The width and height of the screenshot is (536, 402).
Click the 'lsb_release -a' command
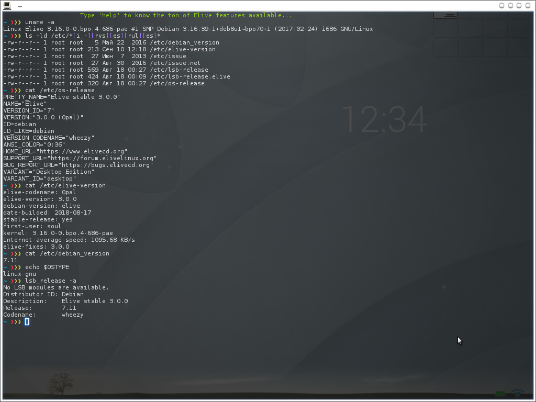(51, 281)
